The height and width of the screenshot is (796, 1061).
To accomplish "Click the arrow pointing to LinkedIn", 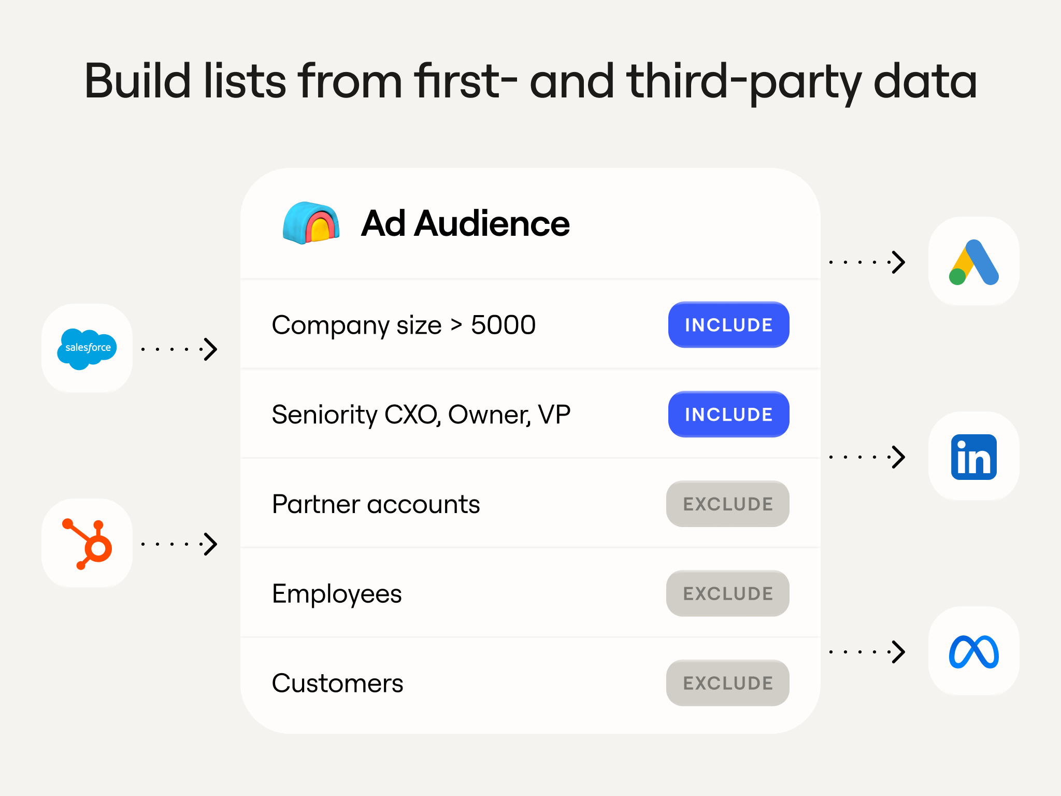I will (867, 457).
